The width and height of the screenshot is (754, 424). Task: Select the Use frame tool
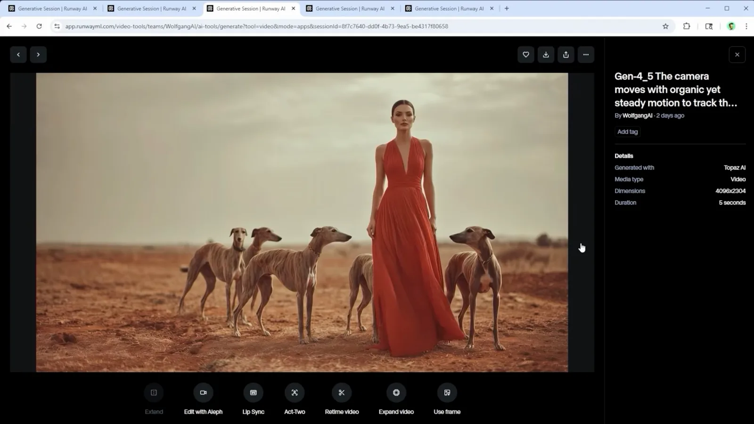tap(447, 392)
